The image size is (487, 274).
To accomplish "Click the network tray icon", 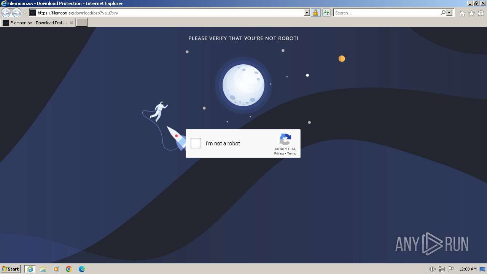I will [442, 269].
